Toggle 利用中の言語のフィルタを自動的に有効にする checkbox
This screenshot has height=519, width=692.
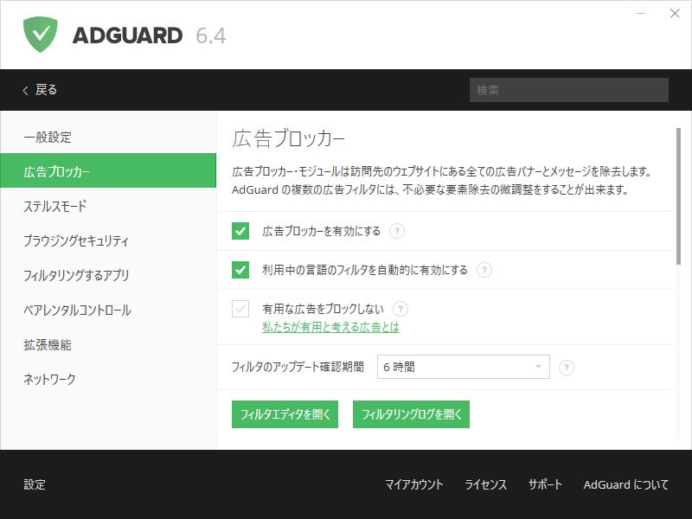pos(240,270)
